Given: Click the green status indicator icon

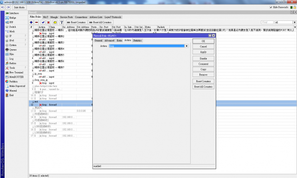Looking at the screenshot, I should click(x=291, y=7).
